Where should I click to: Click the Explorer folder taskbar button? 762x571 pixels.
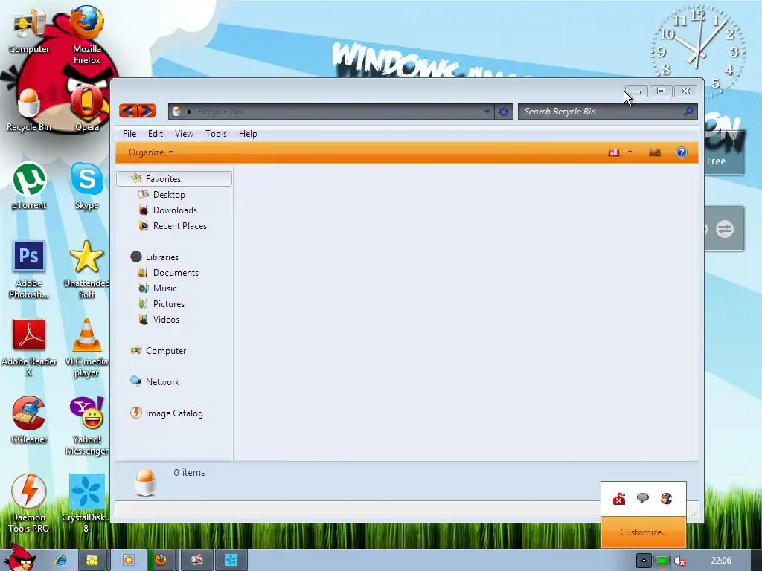coord(92,561)
